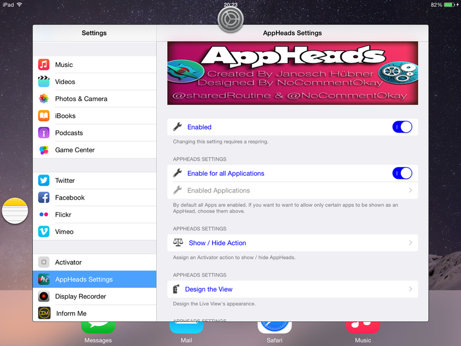Screen dimensions: 461x346
Task: Select Inform Me settings row
Action: [x=95, y=313]
